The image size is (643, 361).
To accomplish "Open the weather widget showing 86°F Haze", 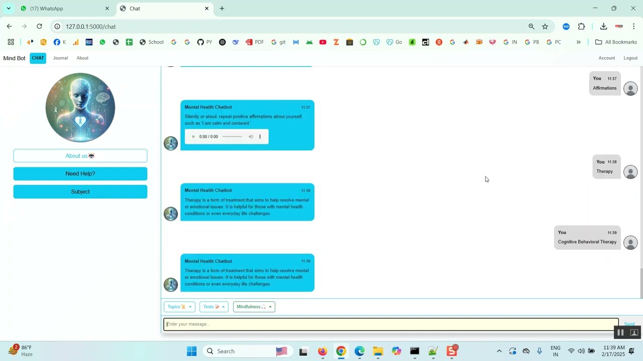I will (21, 351).
